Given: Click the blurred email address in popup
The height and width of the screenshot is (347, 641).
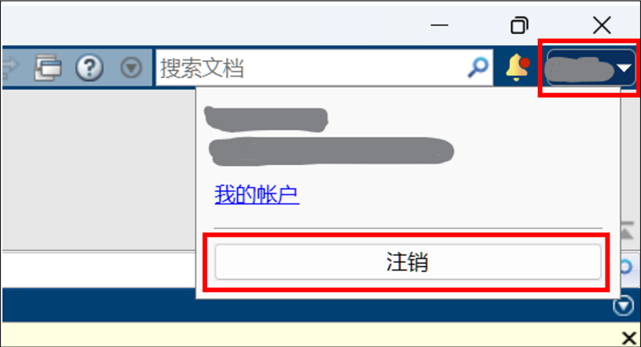Looking at the screenshot, I should point(332,150).
